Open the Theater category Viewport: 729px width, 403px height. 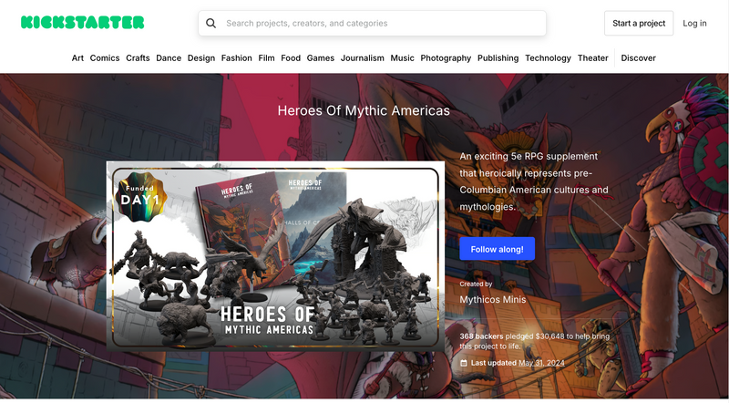[593, 58]
